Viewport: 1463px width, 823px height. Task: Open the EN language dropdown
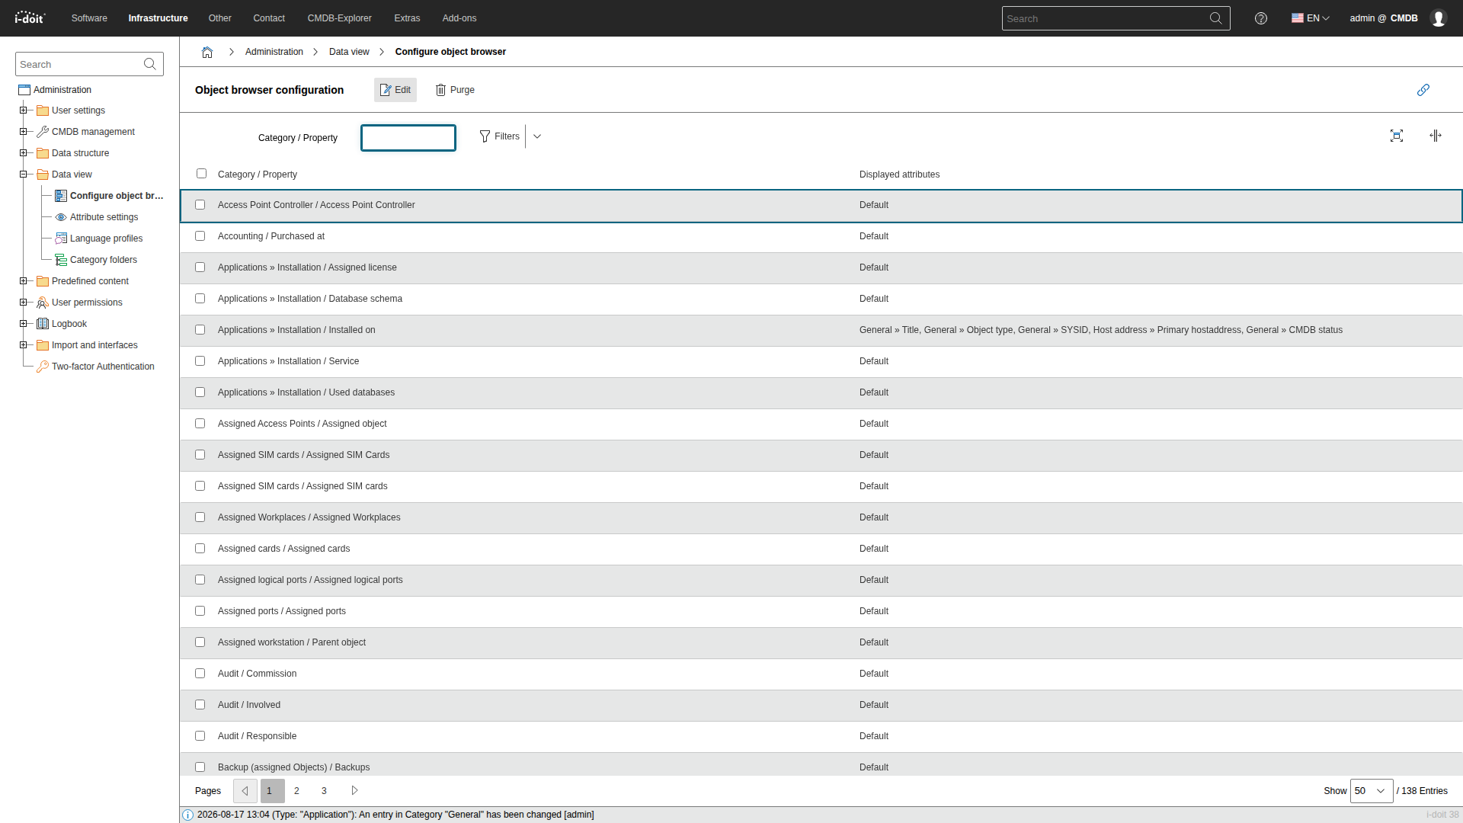click(1311, 18)
